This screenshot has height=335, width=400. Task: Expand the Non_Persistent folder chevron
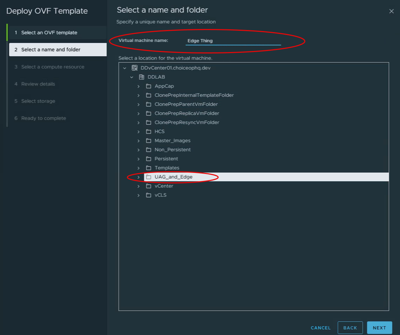coord(139,150)
